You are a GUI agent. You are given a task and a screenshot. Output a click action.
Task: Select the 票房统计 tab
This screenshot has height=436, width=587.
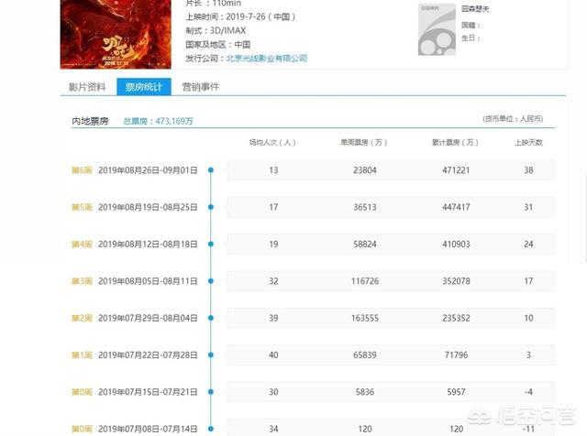coord(142,87)
